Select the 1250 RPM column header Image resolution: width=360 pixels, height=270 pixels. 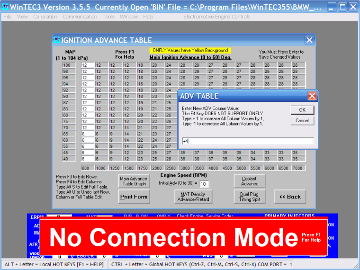[x=116, y=168]
